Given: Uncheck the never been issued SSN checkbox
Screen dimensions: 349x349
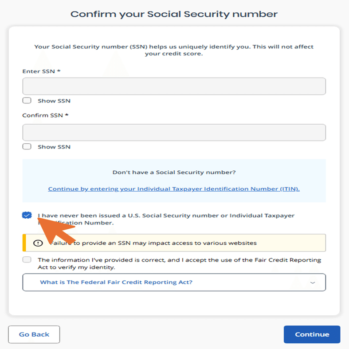Looking at the screenshot, I should click(27, 216).
